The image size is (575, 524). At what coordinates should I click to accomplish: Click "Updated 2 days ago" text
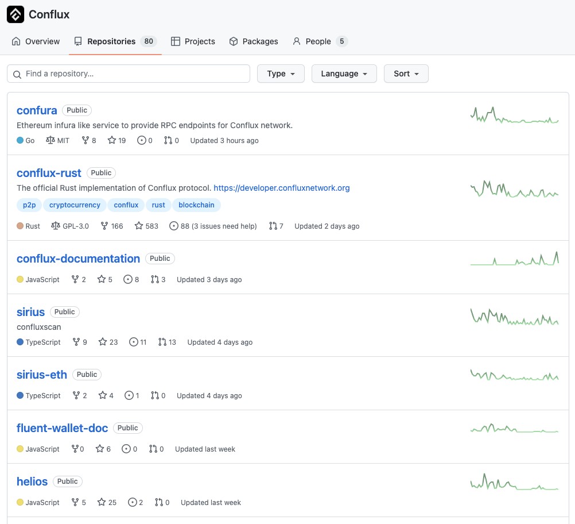click(x=327, y=226)
